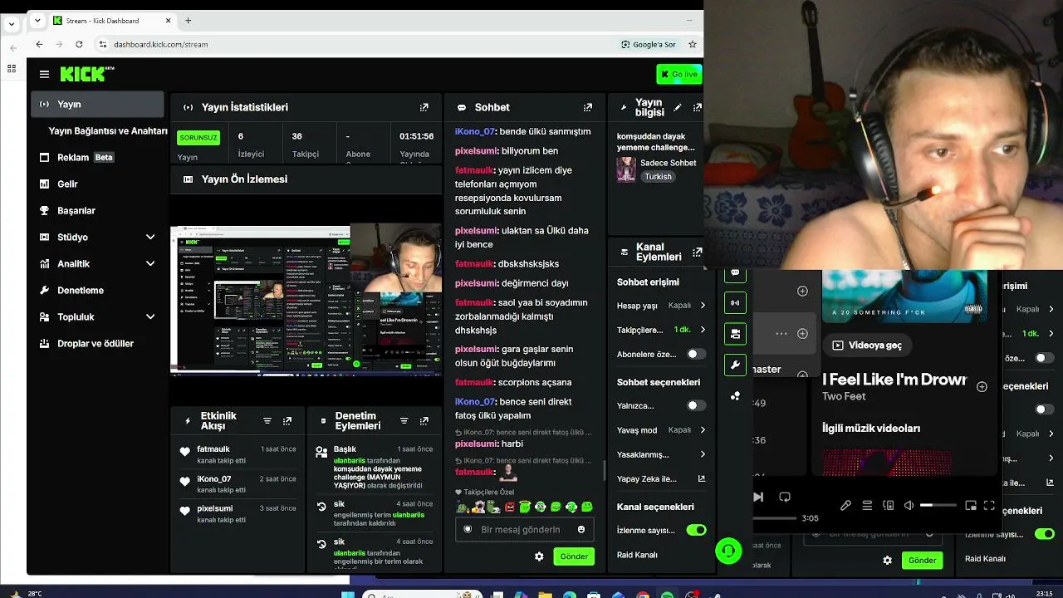Open the Spotify lyrics microphone icon
The width and height of the screenshot is (1063, 598).
[845, 505]
